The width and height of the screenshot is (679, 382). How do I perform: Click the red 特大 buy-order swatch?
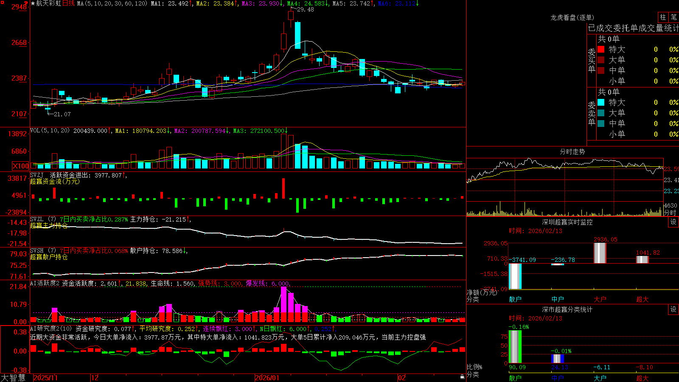pos(601,49)
